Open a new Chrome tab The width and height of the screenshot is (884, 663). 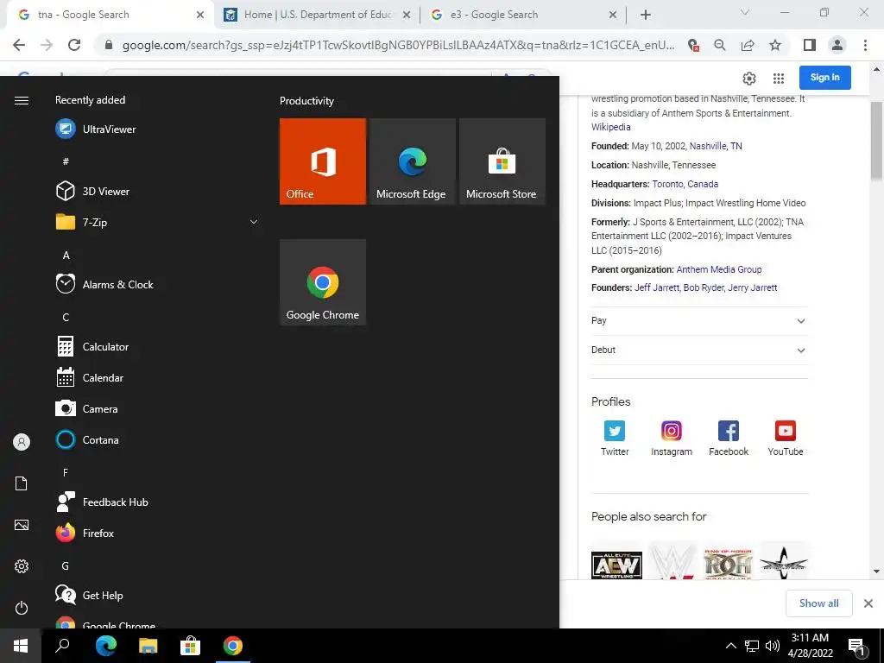646,16
